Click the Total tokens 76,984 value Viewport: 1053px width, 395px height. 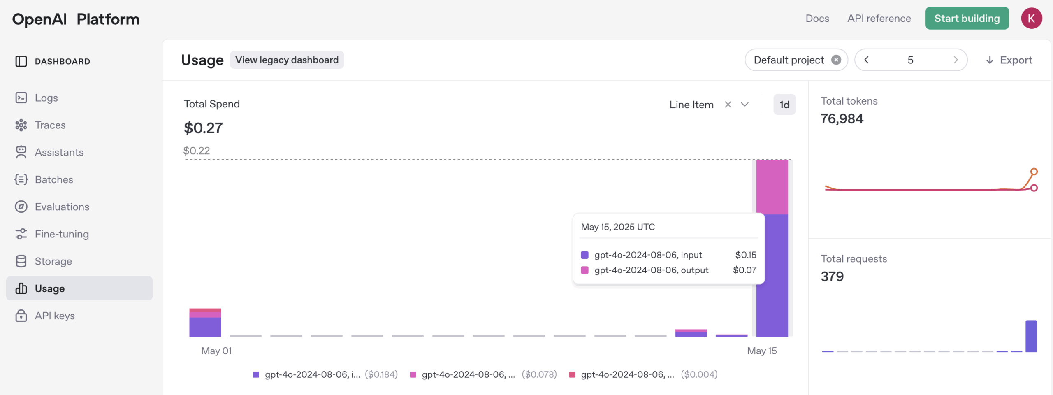842,118
